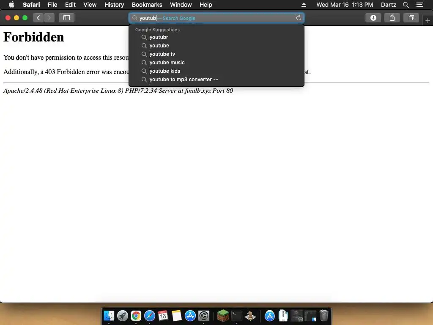Open App Store left of System Preferences
433x325 pixels.
pos(190,316)
